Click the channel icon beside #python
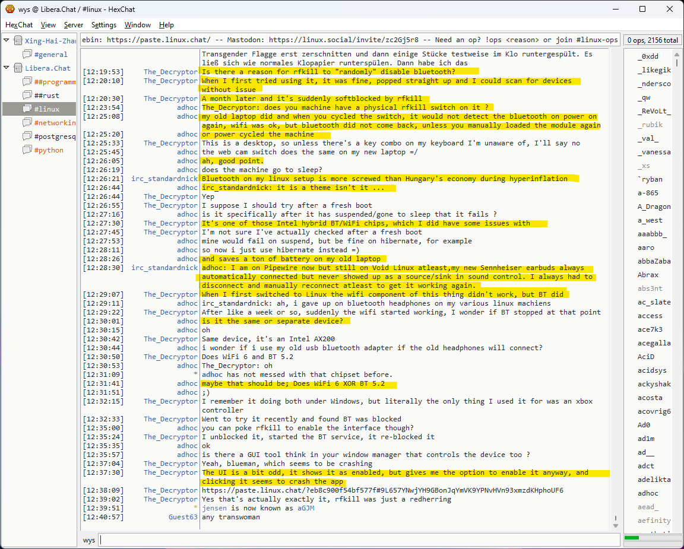This screenshot has height=549, width=684. (27, 150)
